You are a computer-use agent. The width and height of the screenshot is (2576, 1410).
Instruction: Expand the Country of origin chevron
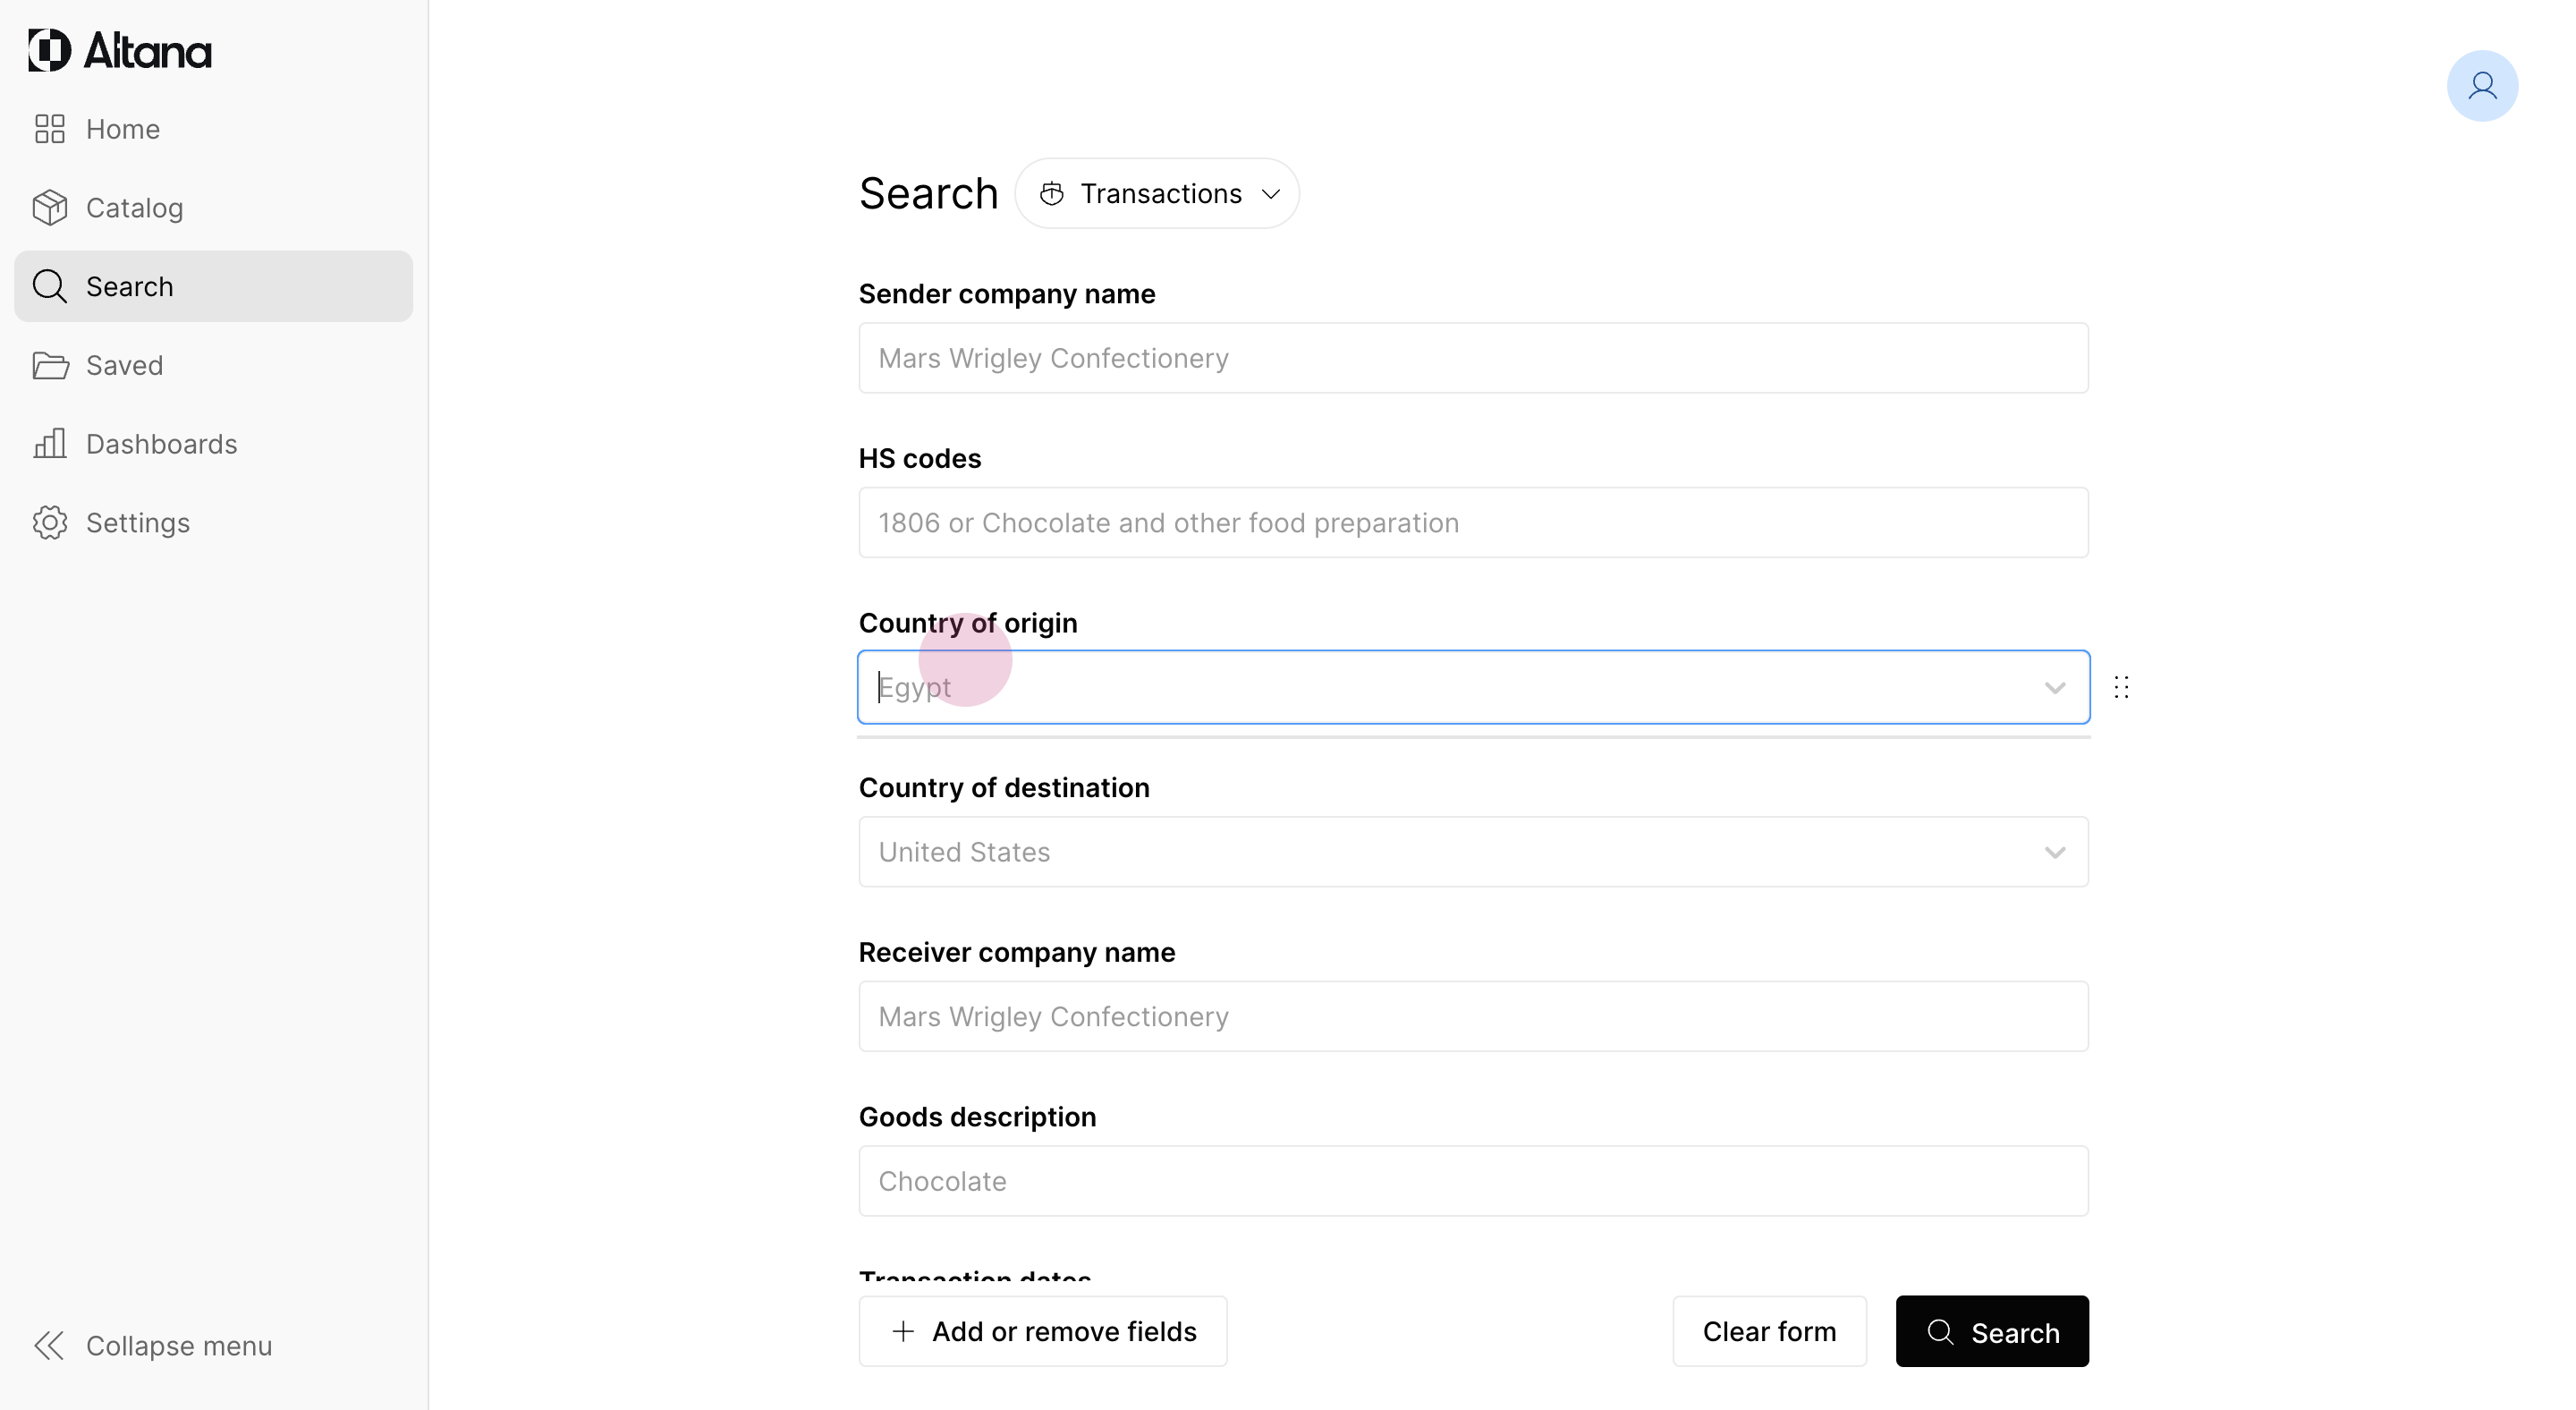point(2054,688)
